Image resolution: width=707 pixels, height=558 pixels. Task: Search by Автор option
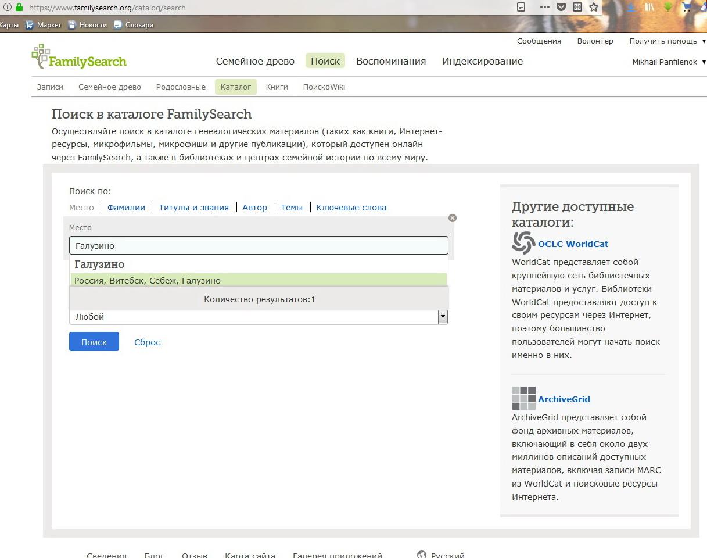(x=255, y=208)
